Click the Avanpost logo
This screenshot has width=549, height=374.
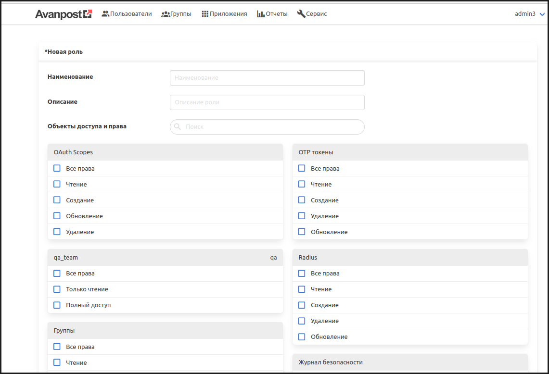63,14
